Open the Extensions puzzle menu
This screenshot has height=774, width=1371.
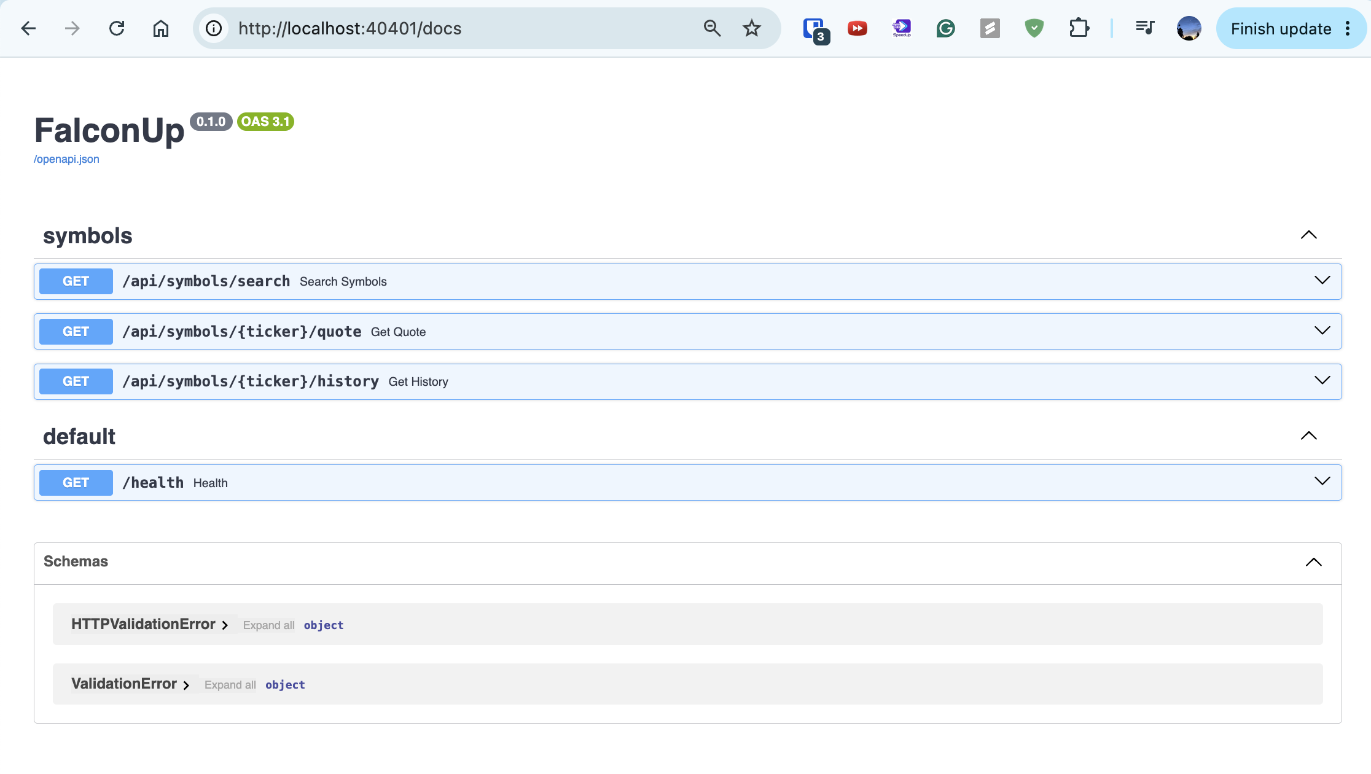(x=1079, y=28)
